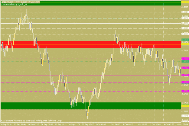Viewport: 189px width, 126px height.
Task: Click the 1.5745 axis price value
Action: [x=185, y=85]
